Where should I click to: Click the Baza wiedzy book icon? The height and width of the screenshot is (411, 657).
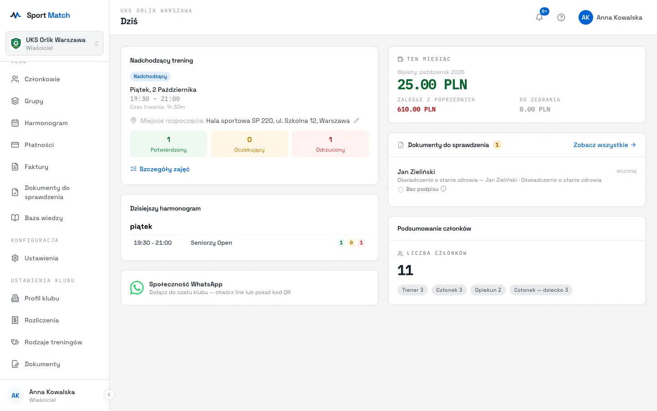pyautogui.click(x=15, y=218)
